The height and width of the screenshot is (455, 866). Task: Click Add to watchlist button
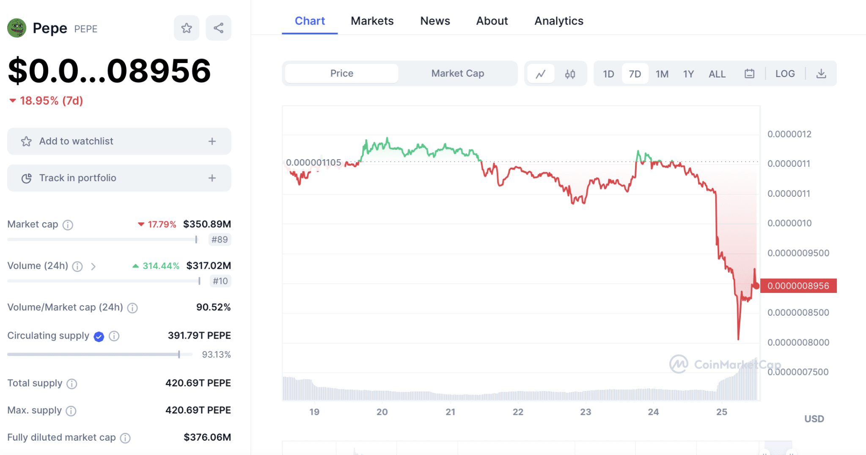click(x=119, y=141)
